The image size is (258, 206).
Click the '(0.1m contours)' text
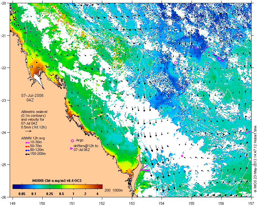tap(34, 116)
